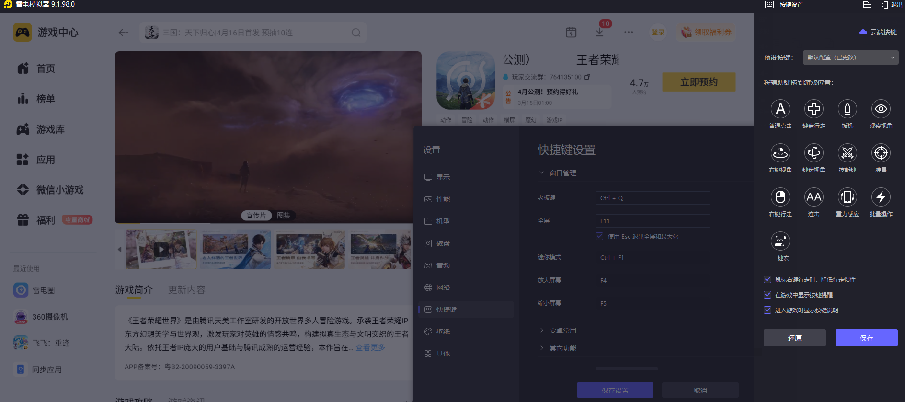Select the 观察视角 eye icon
905x402 pixels.
[881, 109]
